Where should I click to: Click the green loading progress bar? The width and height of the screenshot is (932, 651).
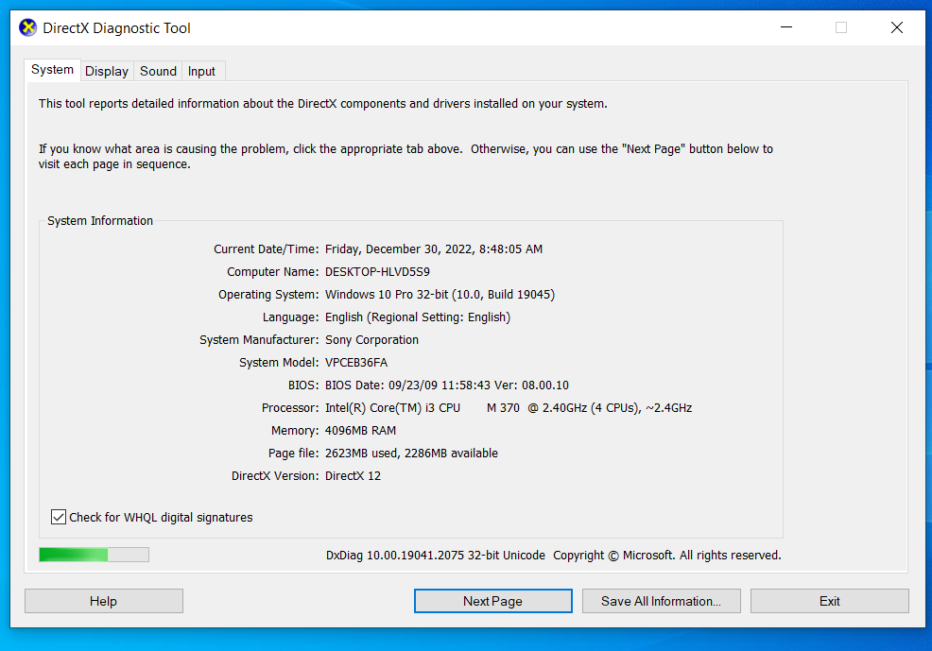[94, 555]
